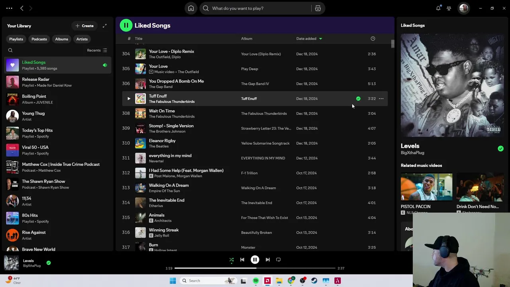The image size is (510, 287).
Task: Open more options for Tuff Enuff
Action: tap(381, 98)
